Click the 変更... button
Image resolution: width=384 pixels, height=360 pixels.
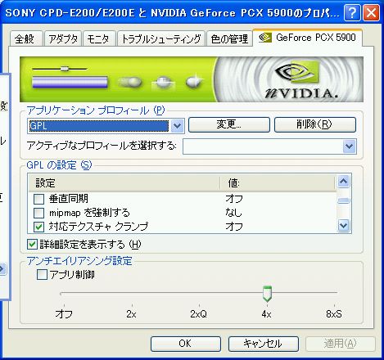(229, 125)
